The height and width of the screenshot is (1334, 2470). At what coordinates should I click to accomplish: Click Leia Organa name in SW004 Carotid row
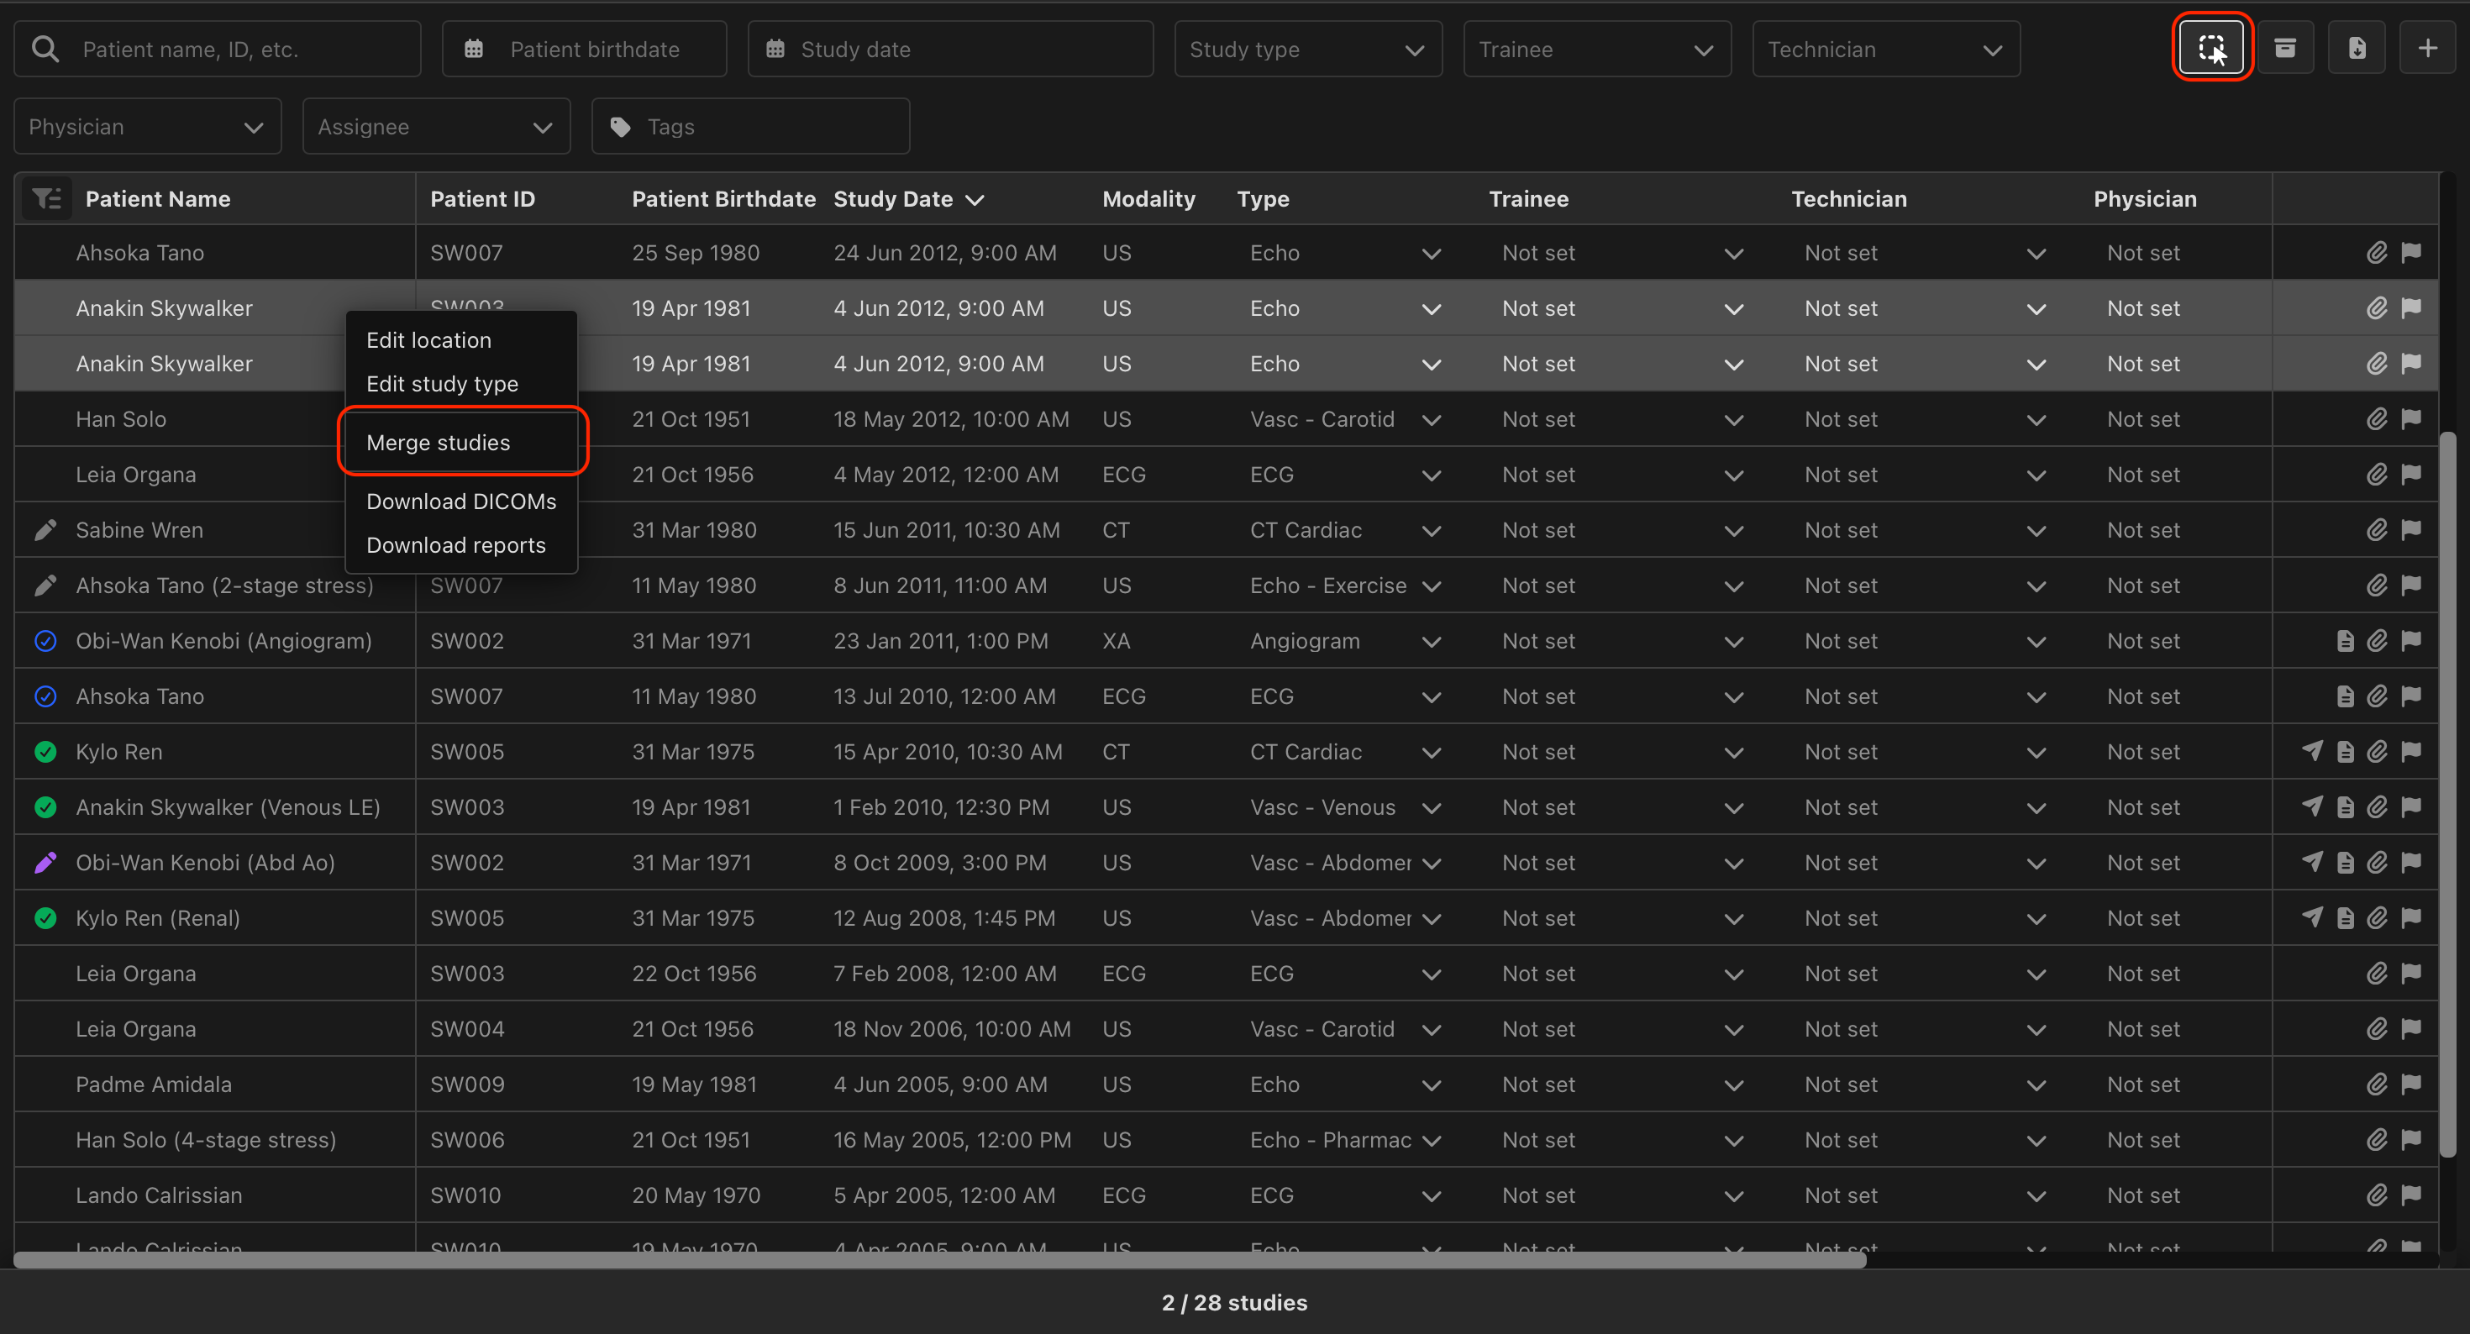tap(135, 1028)
